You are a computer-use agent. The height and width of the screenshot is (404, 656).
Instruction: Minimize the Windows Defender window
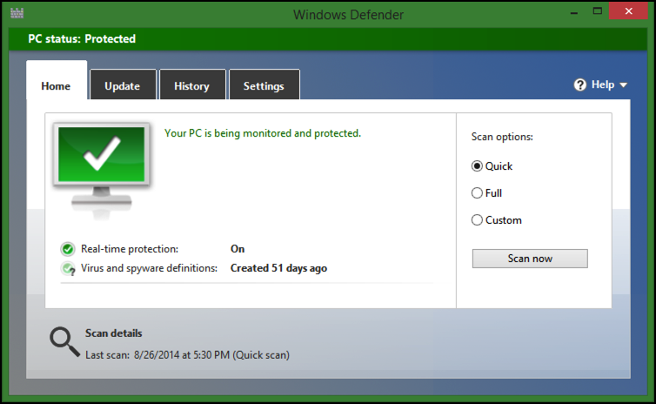tap(574, 12)
